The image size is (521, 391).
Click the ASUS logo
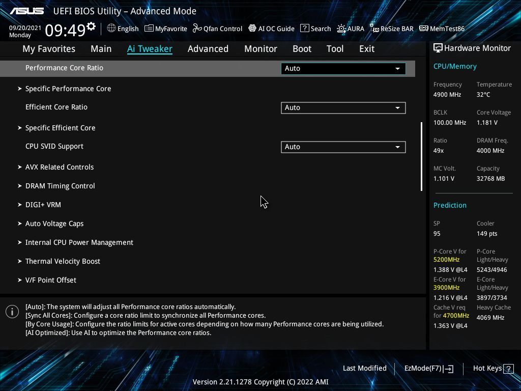(26, 11)
